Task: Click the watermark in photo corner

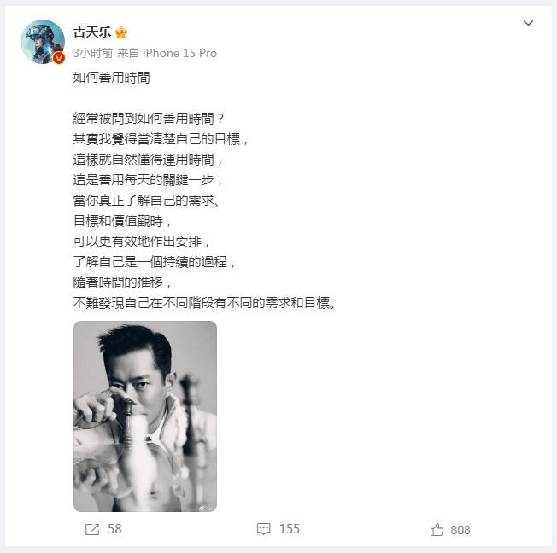Action: tap(207, 509)
